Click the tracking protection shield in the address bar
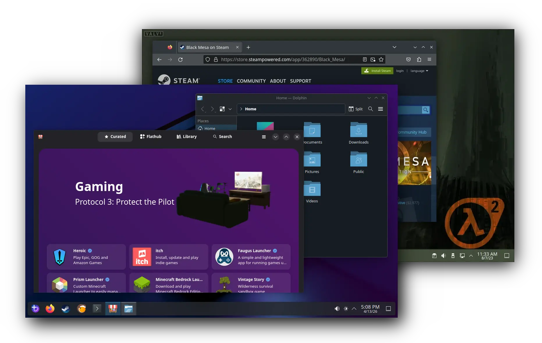Viewport: 542px width, 343px height. coord(207,59)
